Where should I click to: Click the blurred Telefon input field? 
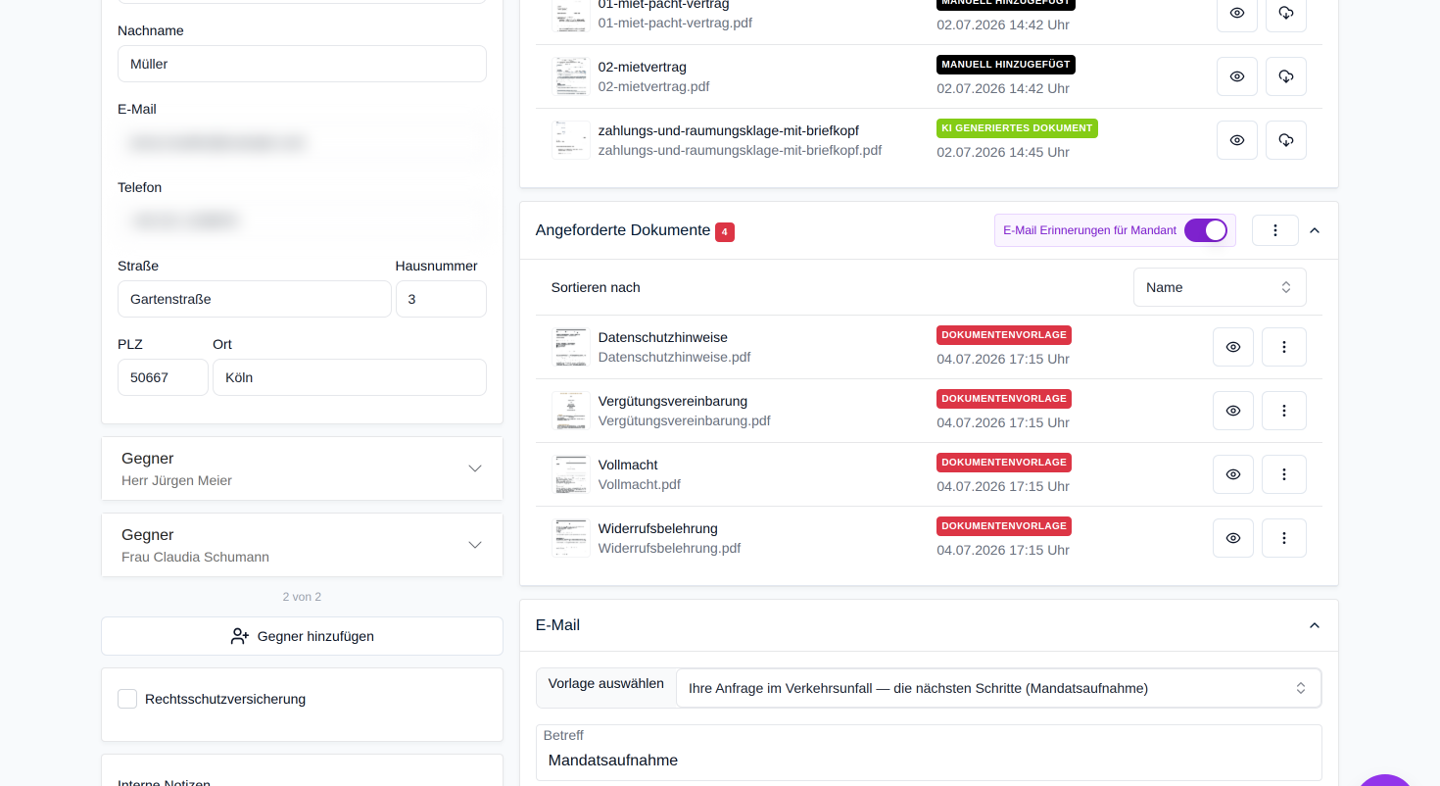point(302,221)
